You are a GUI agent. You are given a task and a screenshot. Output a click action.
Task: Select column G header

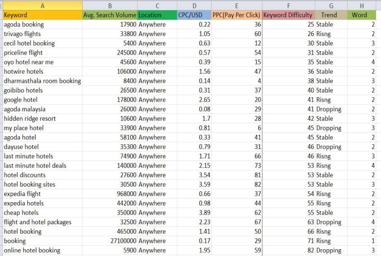point(331,6)
